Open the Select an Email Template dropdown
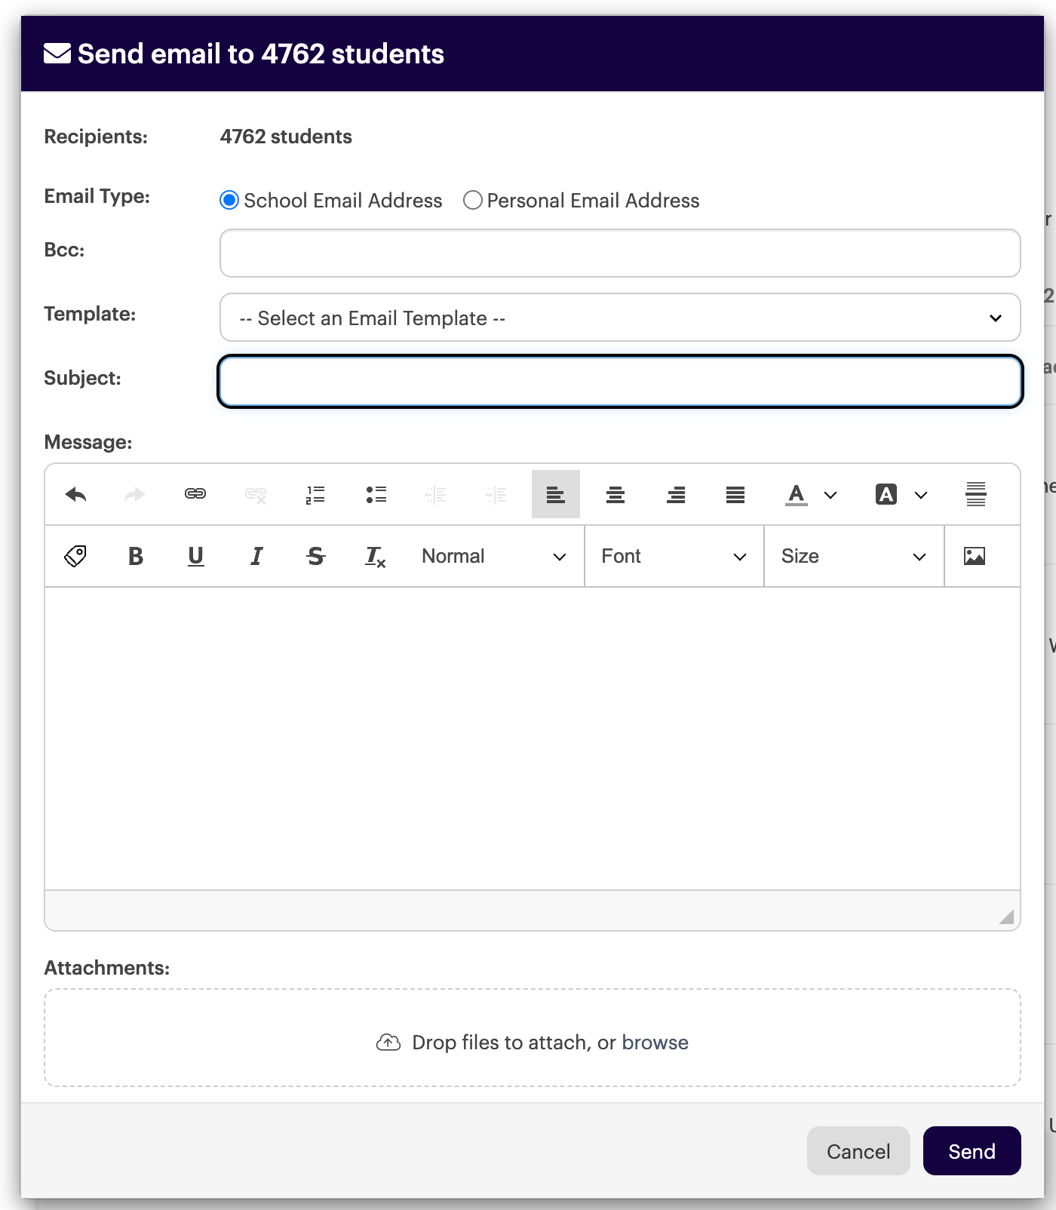1056x1210 pixels. click(x=620, y=318)
